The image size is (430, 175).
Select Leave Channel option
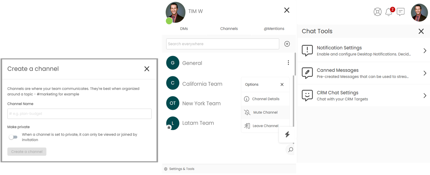[265, 126]
